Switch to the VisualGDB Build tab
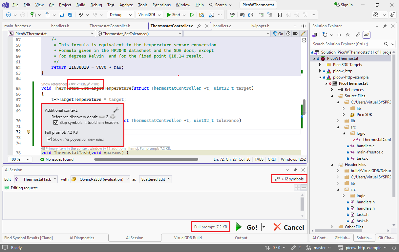The width and height of the screenshot is (399, 252). pyautogui.click(x=188, y=238)
